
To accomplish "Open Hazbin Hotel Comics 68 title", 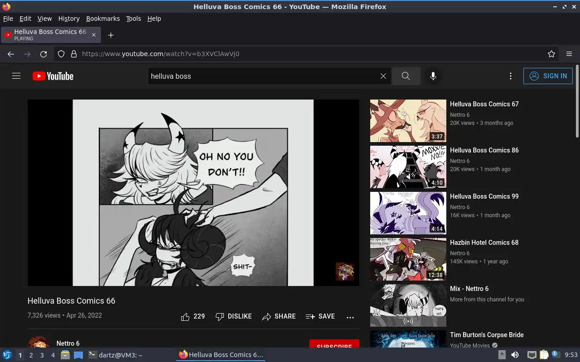I will [x=484, y=243].
